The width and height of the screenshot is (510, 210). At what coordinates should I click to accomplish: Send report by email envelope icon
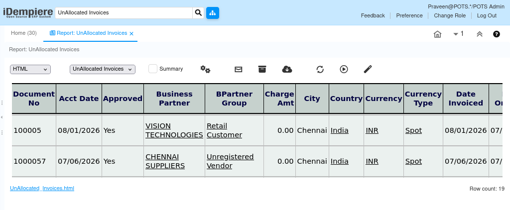coord(239,69)
